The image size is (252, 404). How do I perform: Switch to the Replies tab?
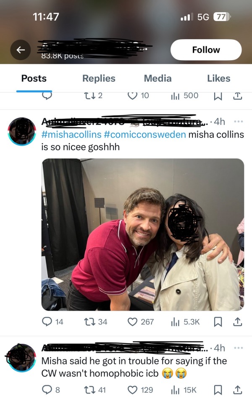click(99, 78)
